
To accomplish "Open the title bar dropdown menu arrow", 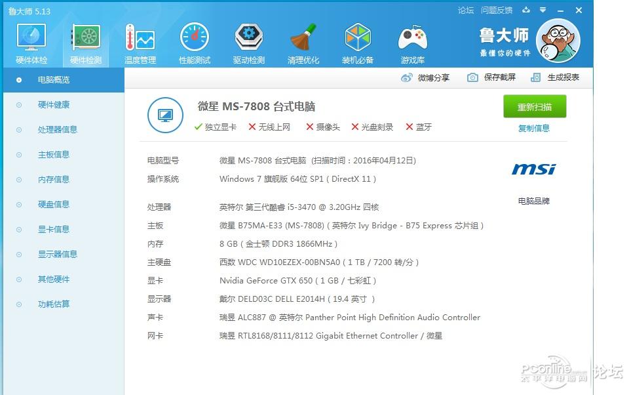I will (x=543, y=10).
